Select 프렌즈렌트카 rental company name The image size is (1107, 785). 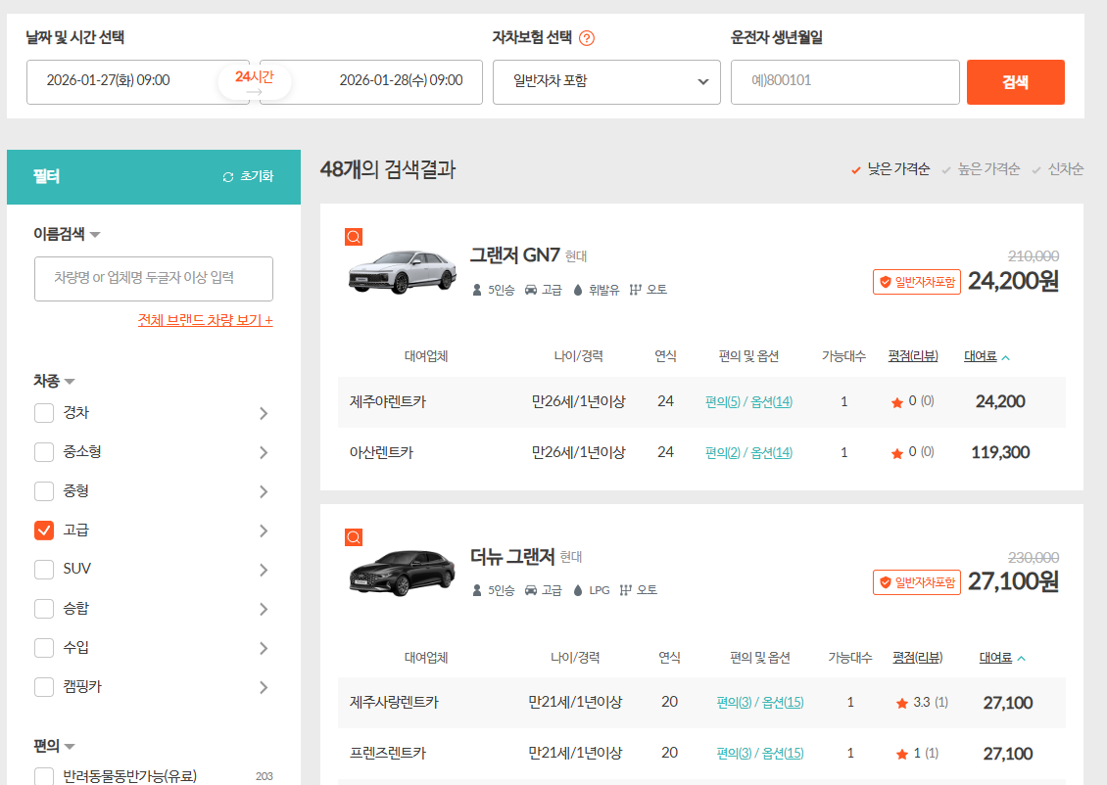click(388, 754)
